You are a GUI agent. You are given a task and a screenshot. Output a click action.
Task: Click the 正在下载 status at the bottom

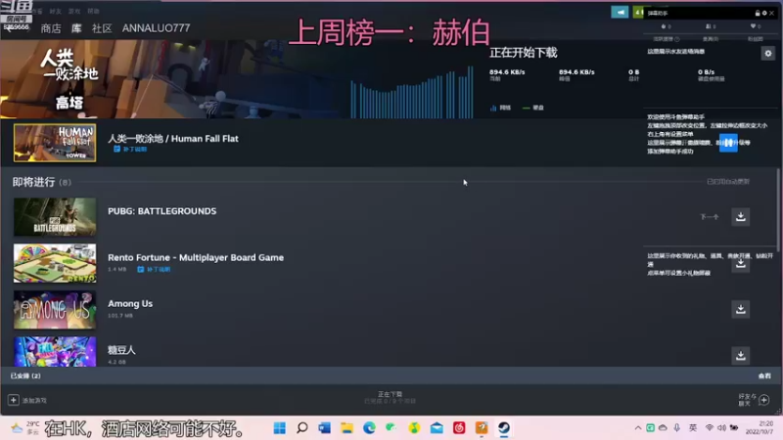390,394
